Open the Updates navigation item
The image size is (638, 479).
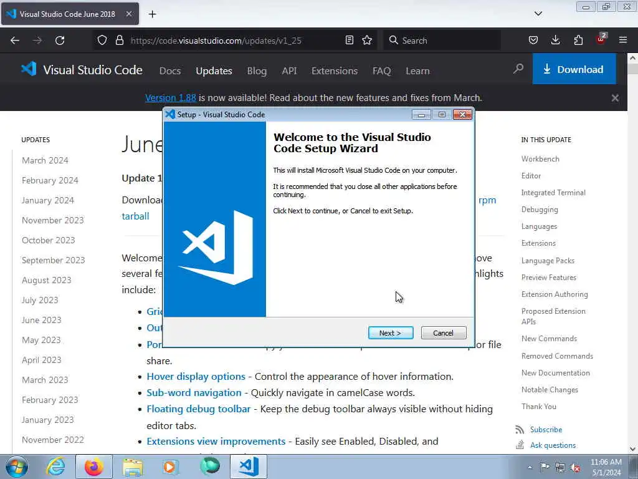click(x=214, y=71)
